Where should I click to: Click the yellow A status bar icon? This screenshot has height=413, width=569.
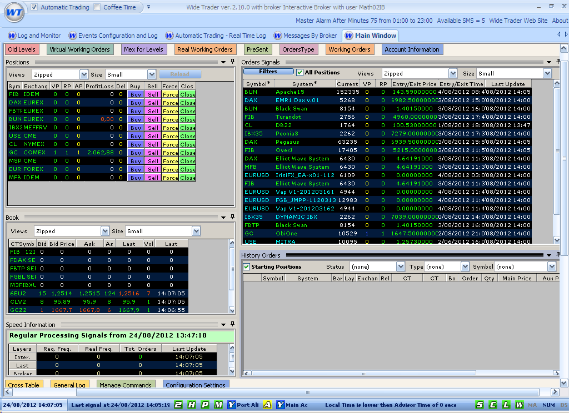click(267, 405)
